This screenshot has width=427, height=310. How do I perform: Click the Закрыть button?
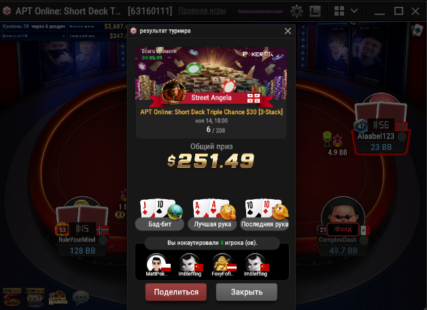coord(247,292)
